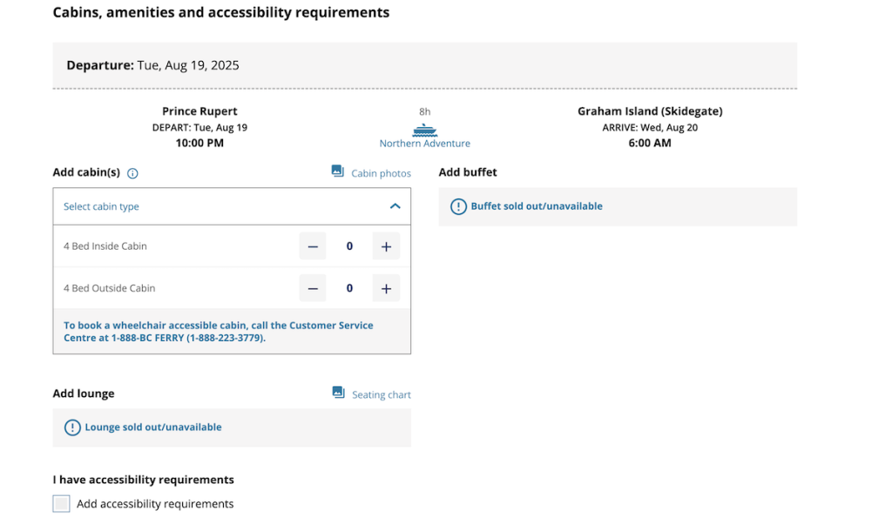892x524 pixels.
Task: Select the 4 Bed Inside Cabin option
Action: (105, 246)
